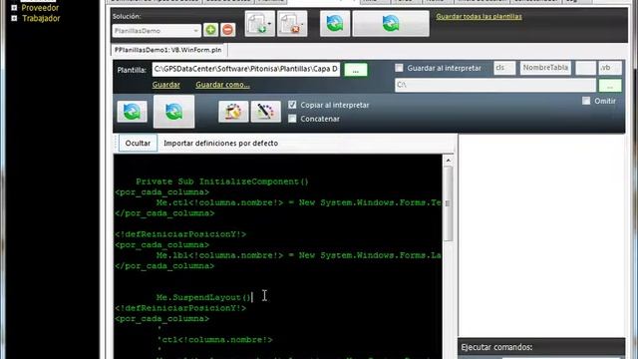Click the NombreTabla field
This screenshot has width=638, height=359.
tap(545, 68)
